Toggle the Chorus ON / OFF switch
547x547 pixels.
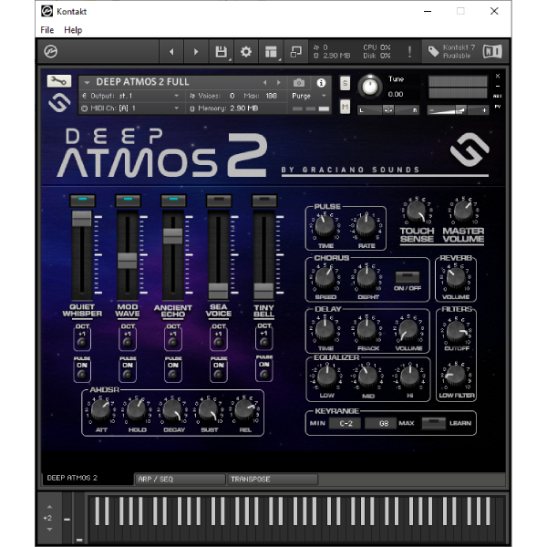pos(408,277)
